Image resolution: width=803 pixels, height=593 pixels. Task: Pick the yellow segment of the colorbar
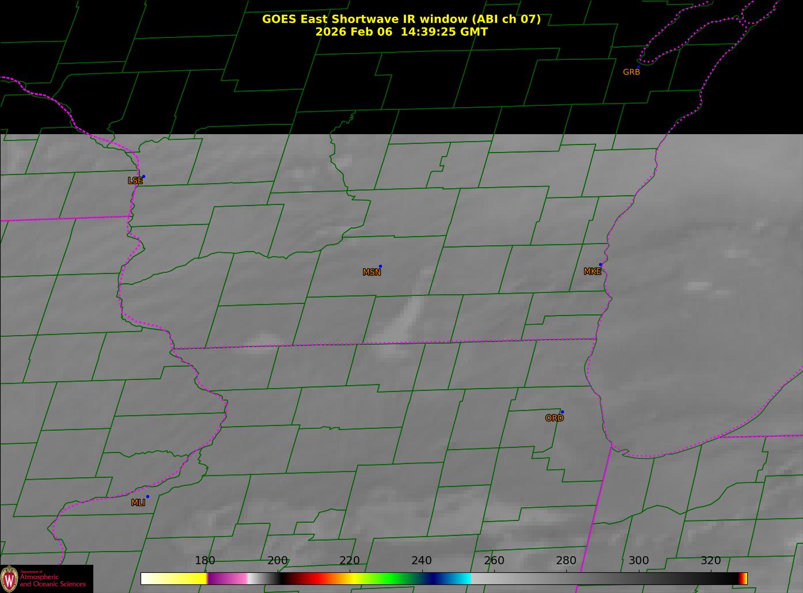point(184,579)
